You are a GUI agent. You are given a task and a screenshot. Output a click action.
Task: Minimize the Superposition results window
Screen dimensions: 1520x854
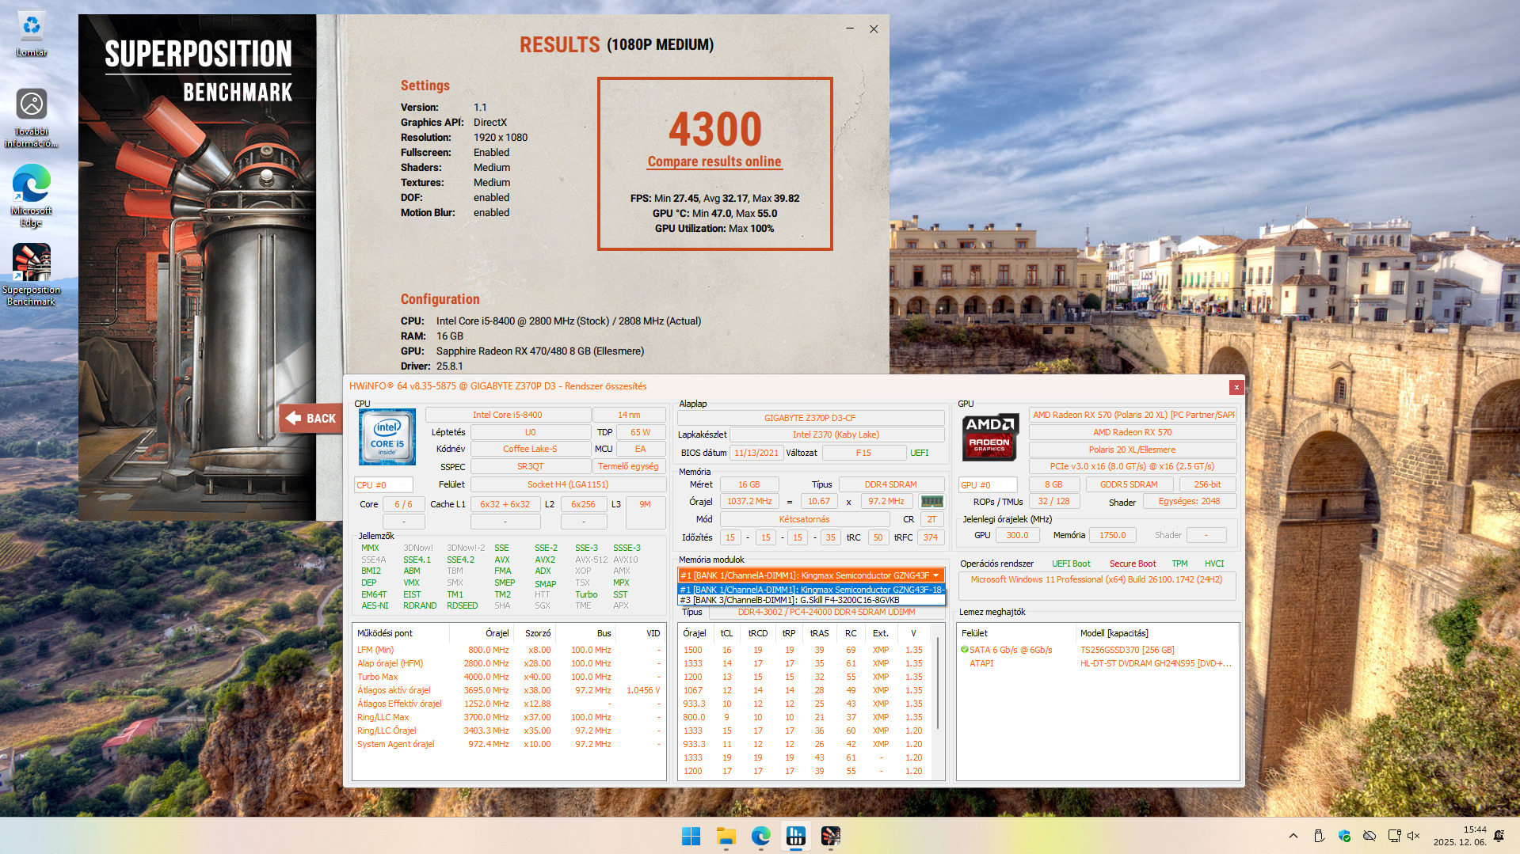pos(850,28)
